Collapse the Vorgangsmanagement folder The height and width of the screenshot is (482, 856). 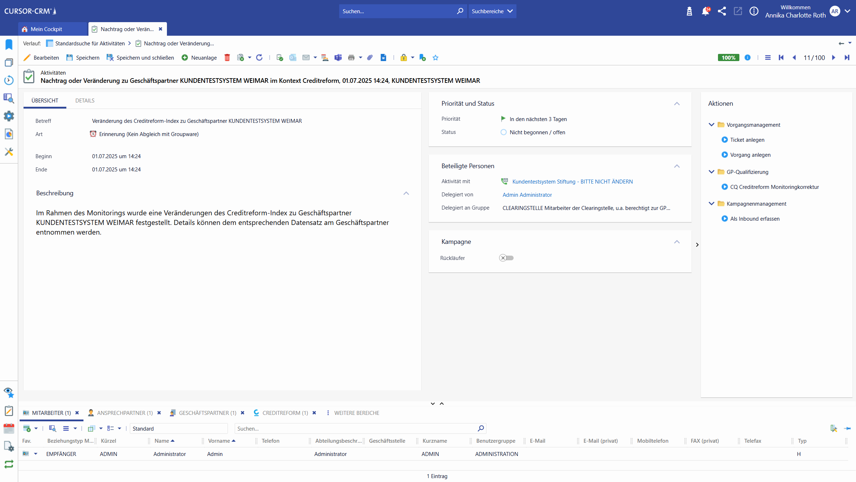coord(712,125)
